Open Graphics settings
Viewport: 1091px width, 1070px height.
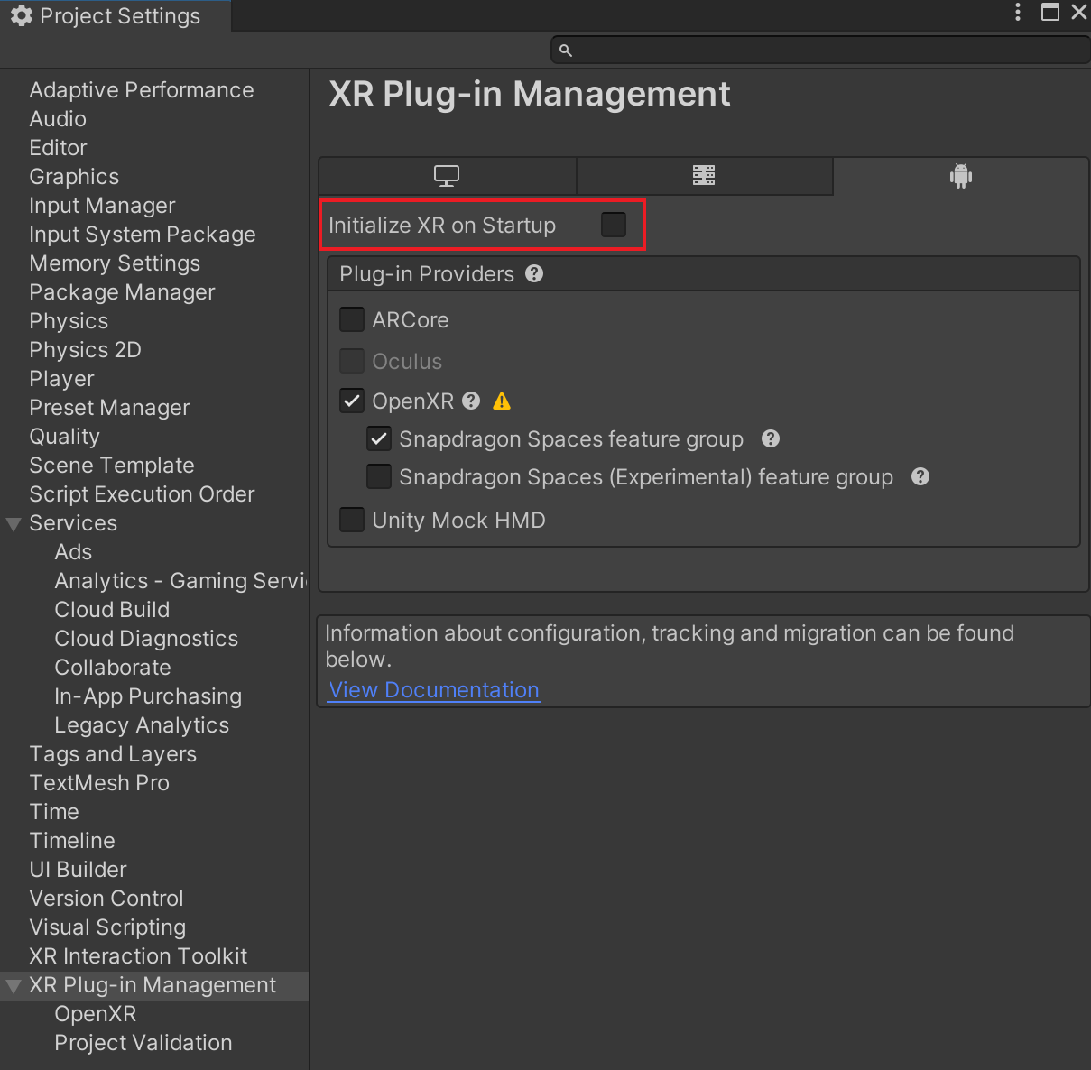(74, 177)
